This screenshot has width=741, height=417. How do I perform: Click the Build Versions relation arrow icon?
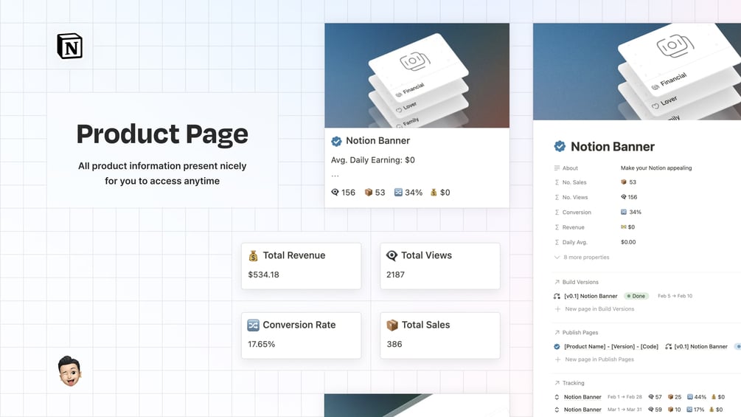[557, 282]
